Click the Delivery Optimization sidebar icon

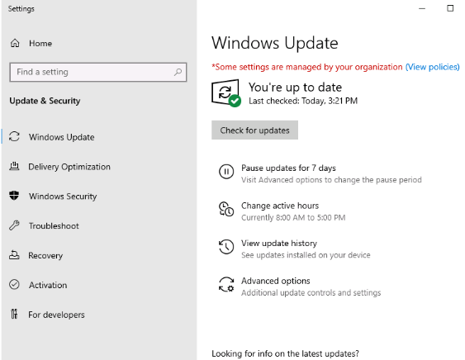click(x=14, y=166)
